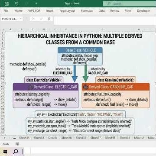Image resolution: width=156 pixels, height=156 pixels.
Task: Click the Cancel X icon in formula bar
Action: click(33, 19)
